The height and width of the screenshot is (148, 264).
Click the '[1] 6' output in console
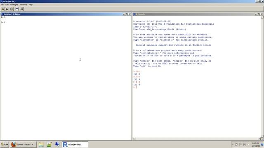pos(137,85)
